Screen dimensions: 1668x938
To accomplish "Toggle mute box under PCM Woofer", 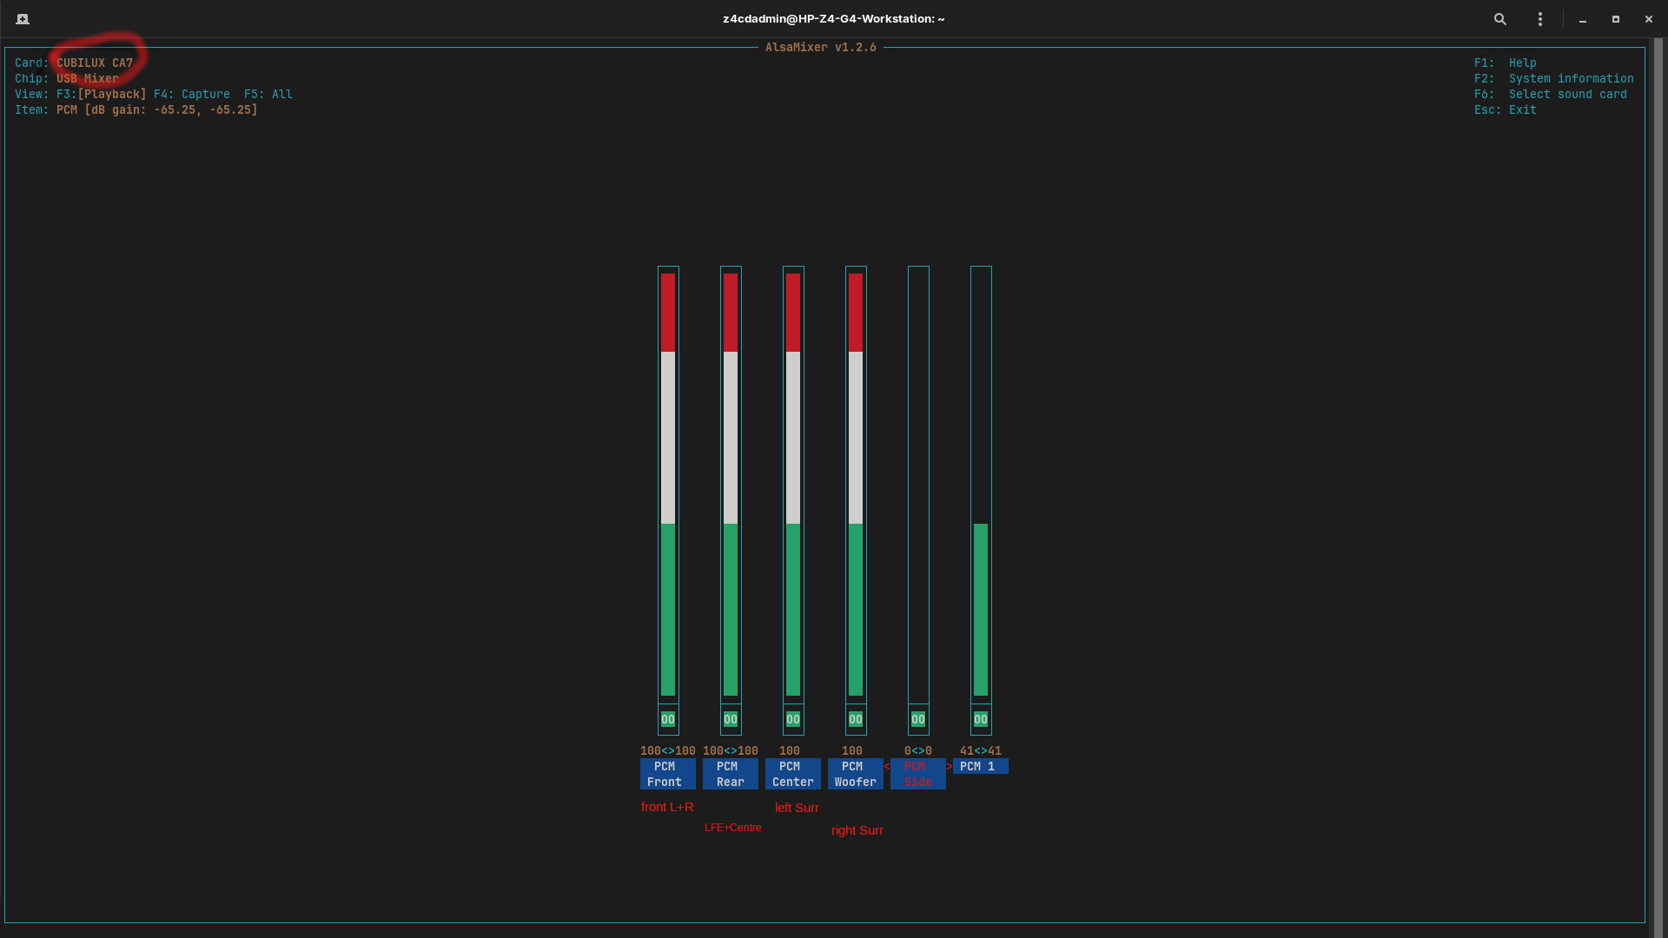I will pyautogui.click(x=856, y=719).
